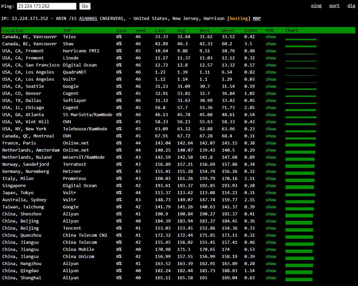Viewport: 358px width, 286px height.
Task: Show MTR for Chicago Cogent row
Action: pyautogui.click(x=271, y=107)
